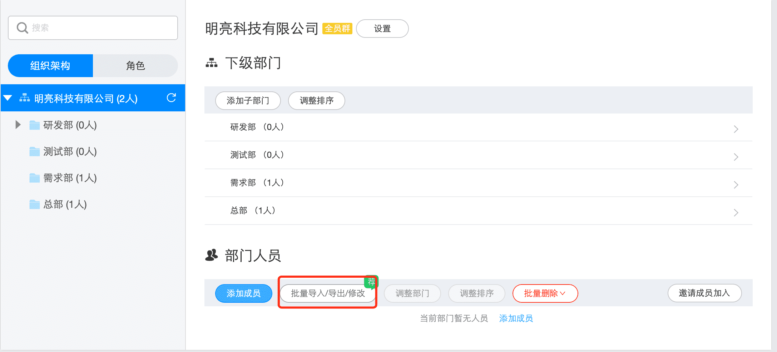Switch to the 角色 tab

(135, 66)
